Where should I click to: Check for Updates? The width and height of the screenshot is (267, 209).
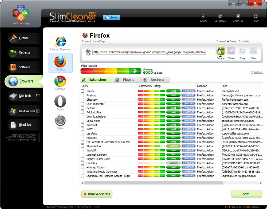click(x=238, y=18)
